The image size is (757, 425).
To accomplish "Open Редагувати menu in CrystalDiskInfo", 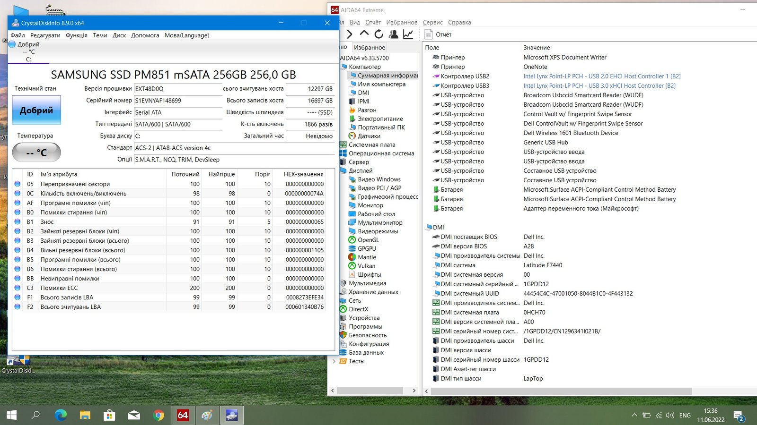I will (x=45, y=35).
